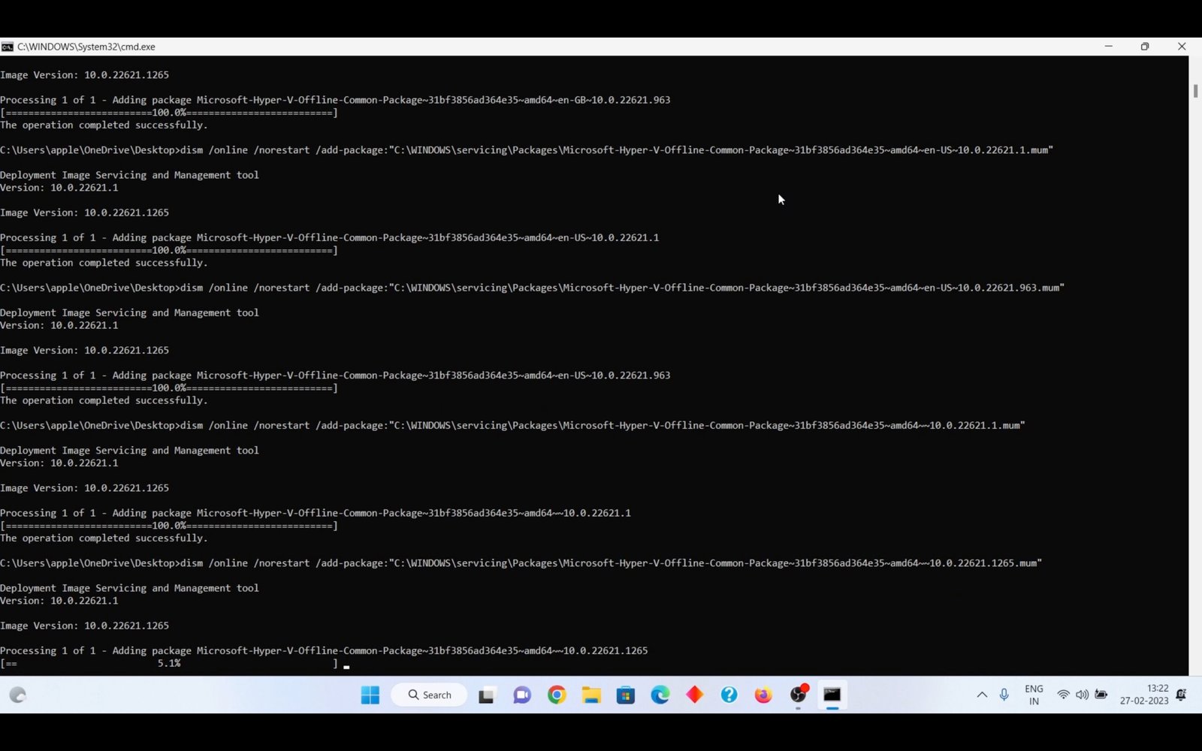Image resolution: width=1202 pixels, height=751 pixels.
Task: Click the microphone icon in system tray
Action: (x=1004, y=695)
